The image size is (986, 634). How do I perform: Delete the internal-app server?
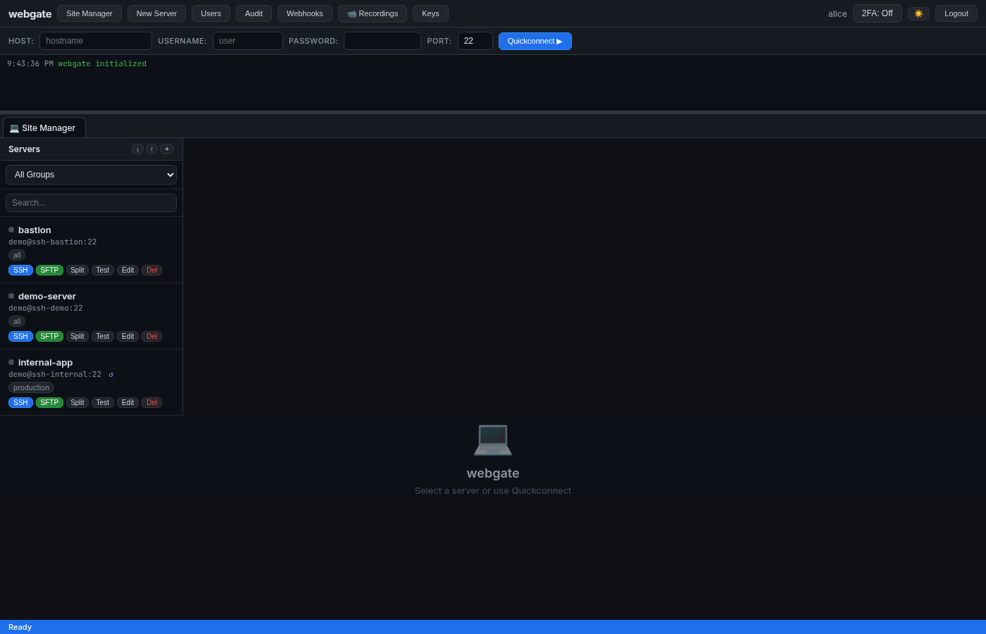151,403
